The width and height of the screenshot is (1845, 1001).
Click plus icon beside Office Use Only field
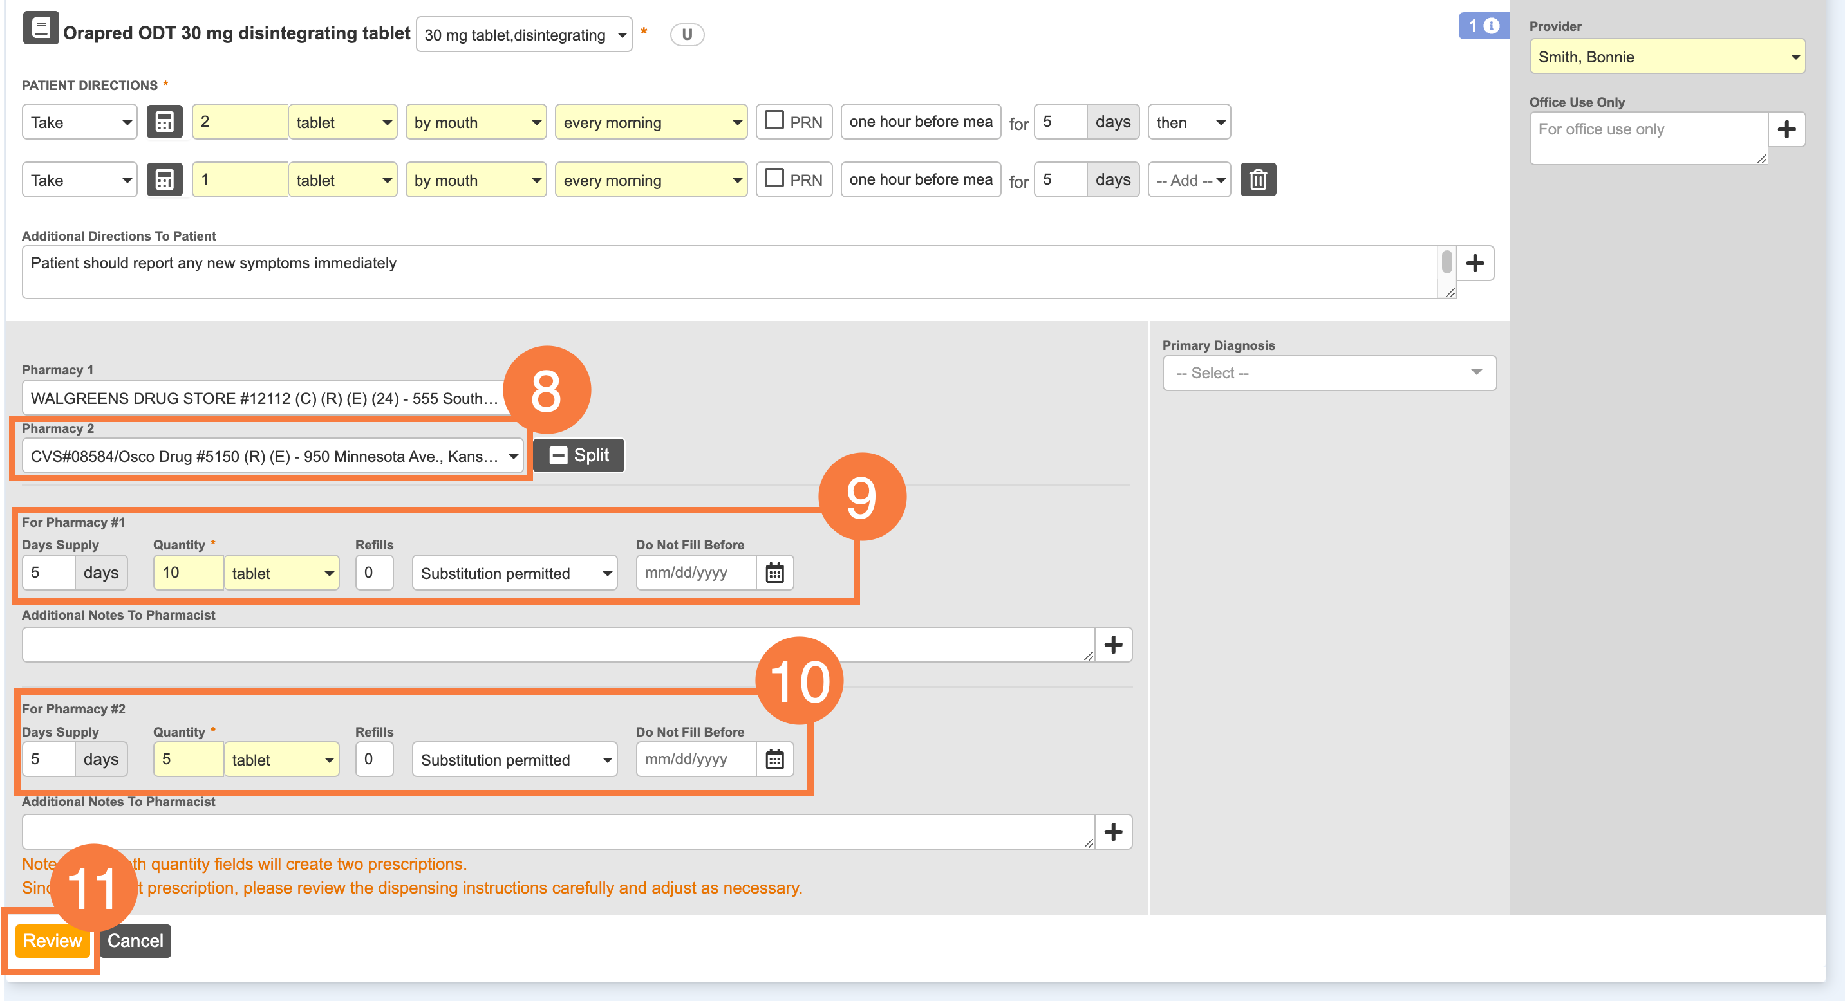[1786, 129]
